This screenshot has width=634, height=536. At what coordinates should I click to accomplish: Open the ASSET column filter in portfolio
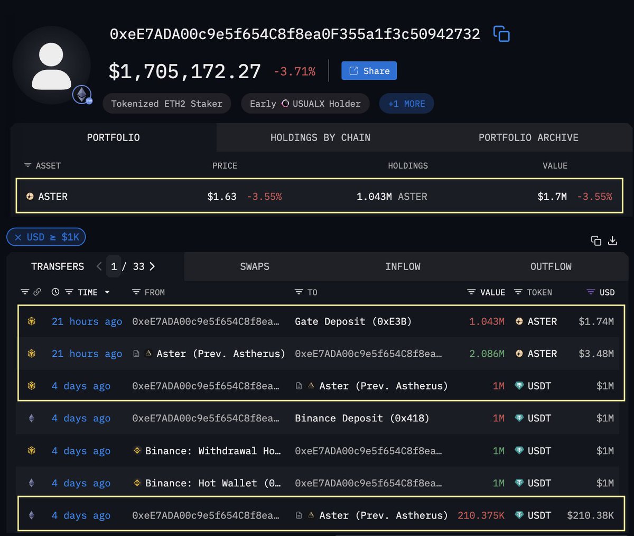click(x=28, y=165)
